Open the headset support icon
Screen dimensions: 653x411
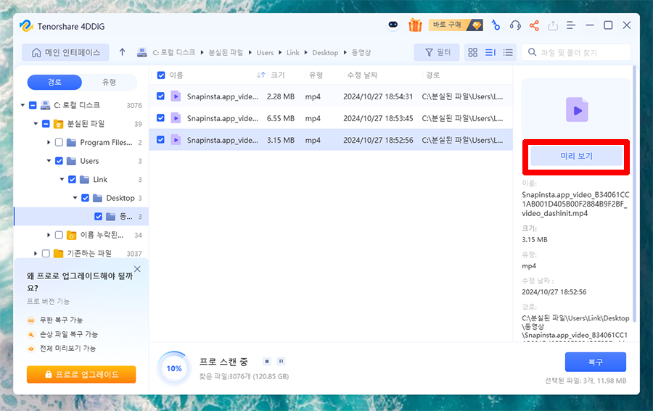(515, 25)
